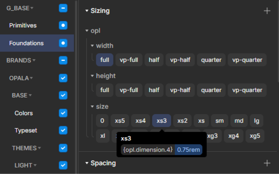Click the quarter height token
This screenshot has width=279, height=174.
211,90
